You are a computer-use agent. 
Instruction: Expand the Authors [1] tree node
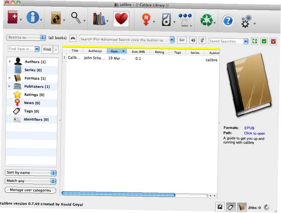click(10, 61)
